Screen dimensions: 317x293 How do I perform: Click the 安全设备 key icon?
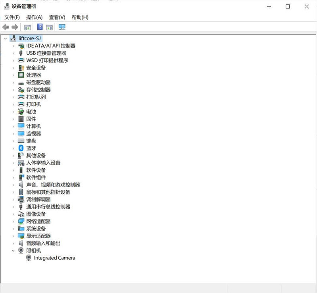21,68
